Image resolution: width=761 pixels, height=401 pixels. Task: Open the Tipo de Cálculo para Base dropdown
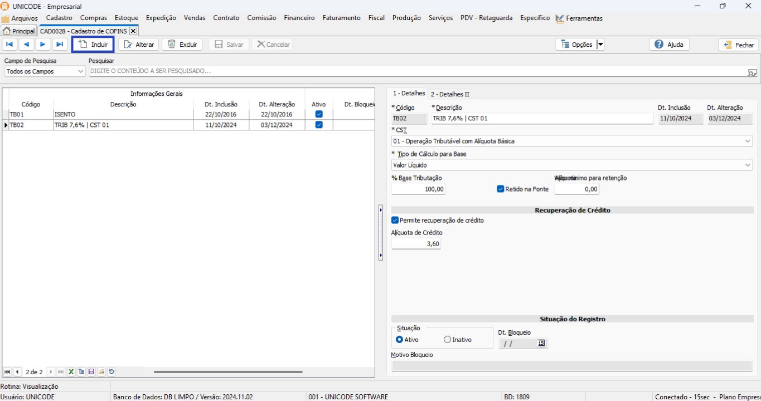point(748,165)
